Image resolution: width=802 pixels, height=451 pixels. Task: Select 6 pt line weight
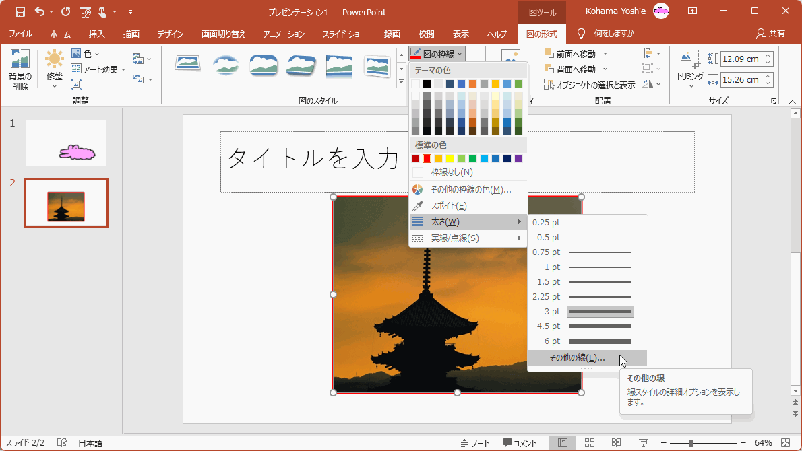[587, 341]
